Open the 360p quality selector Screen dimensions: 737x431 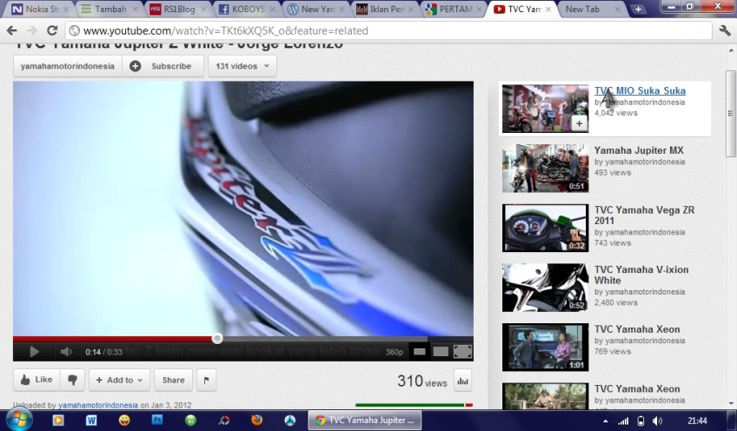point(394,352)
